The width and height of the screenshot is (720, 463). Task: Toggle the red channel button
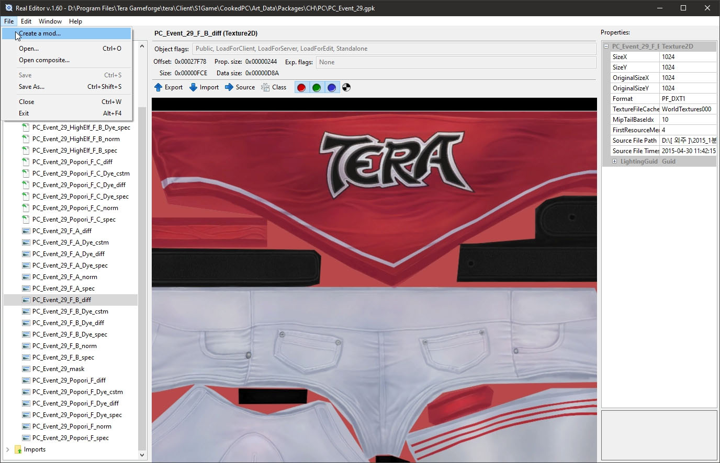pos(301,87)
